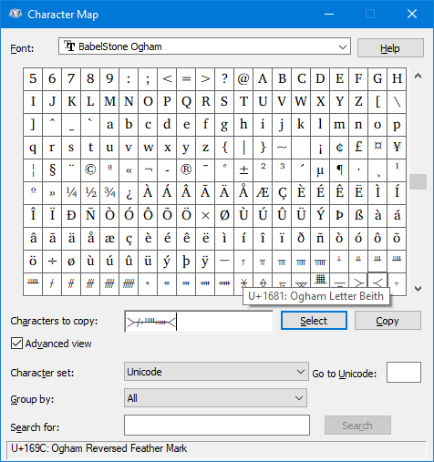The height and width of the screenshot is (462, 434).
Task: Select the copyright symbol © in the grid
Action: click(x=90, y=170)
